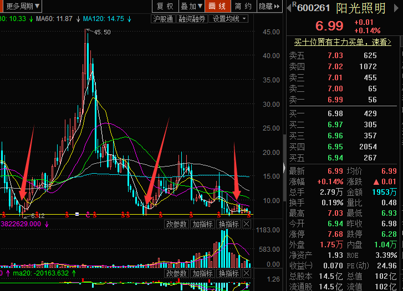Open link 买十位置有主力买单，速看
403x291 pixels.
click(x=343, y=42)
